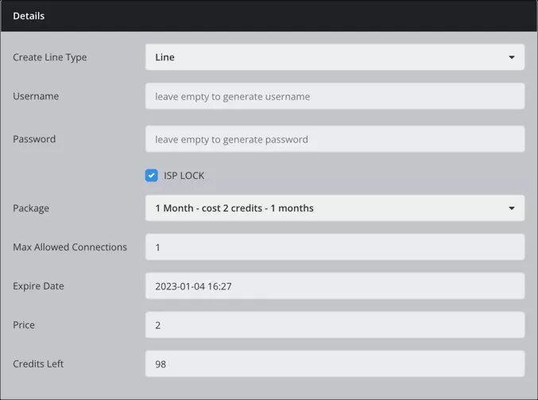Open the Expire Date field showing 2023-01-04
Viewport: 538px width, 400px height.
point(335,286)
